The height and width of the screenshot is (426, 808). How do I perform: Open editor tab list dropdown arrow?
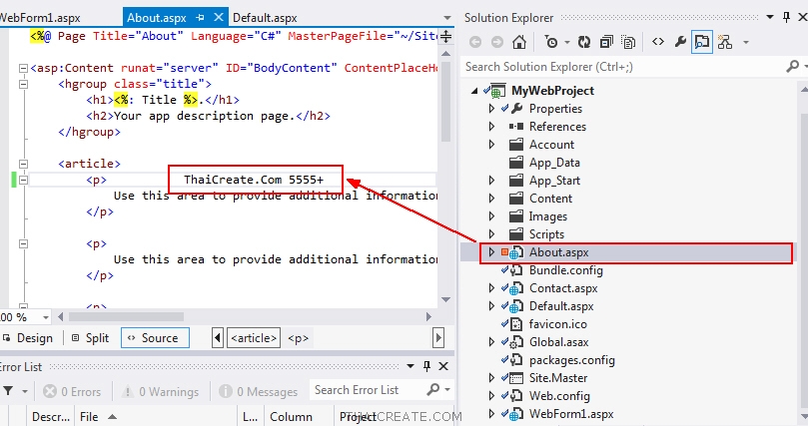point(446,18)
